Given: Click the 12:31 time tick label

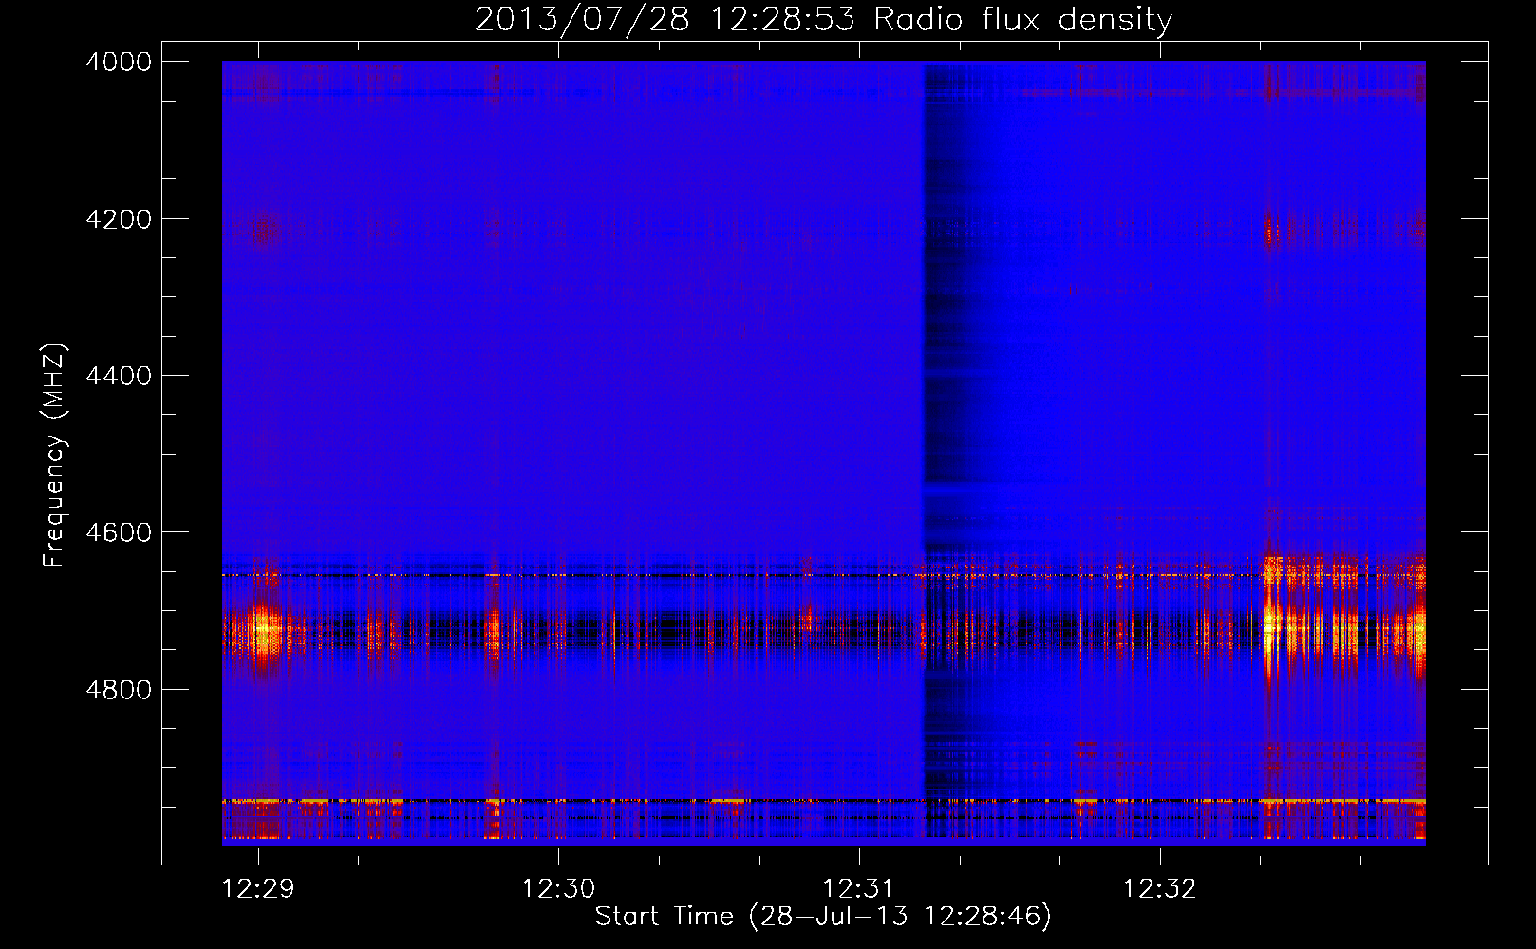Looking at the screenshot, I should coord(859,889).
